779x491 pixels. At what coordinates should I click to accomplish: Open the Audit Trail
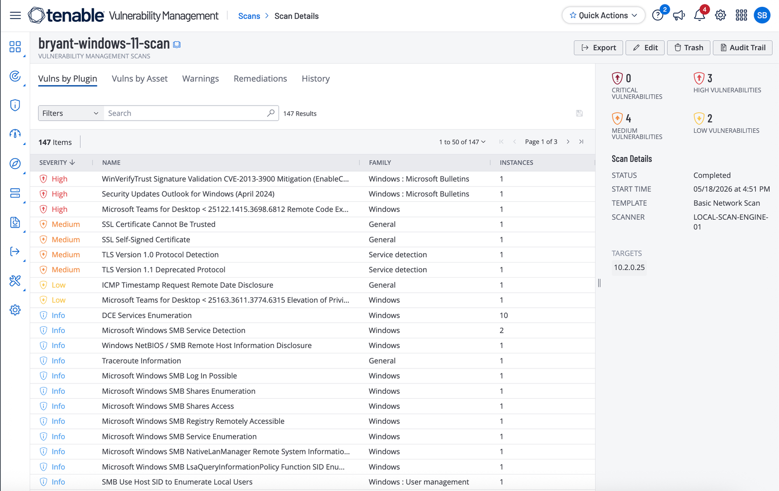click(742, 48)
